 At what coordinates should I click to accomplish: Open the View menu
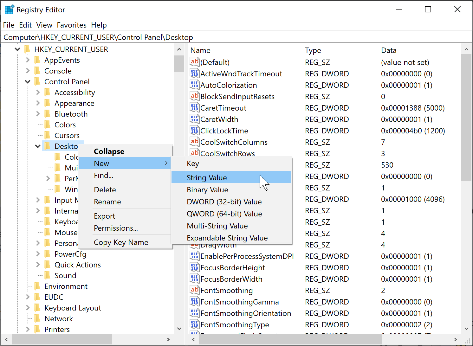(x=44, y=25)
